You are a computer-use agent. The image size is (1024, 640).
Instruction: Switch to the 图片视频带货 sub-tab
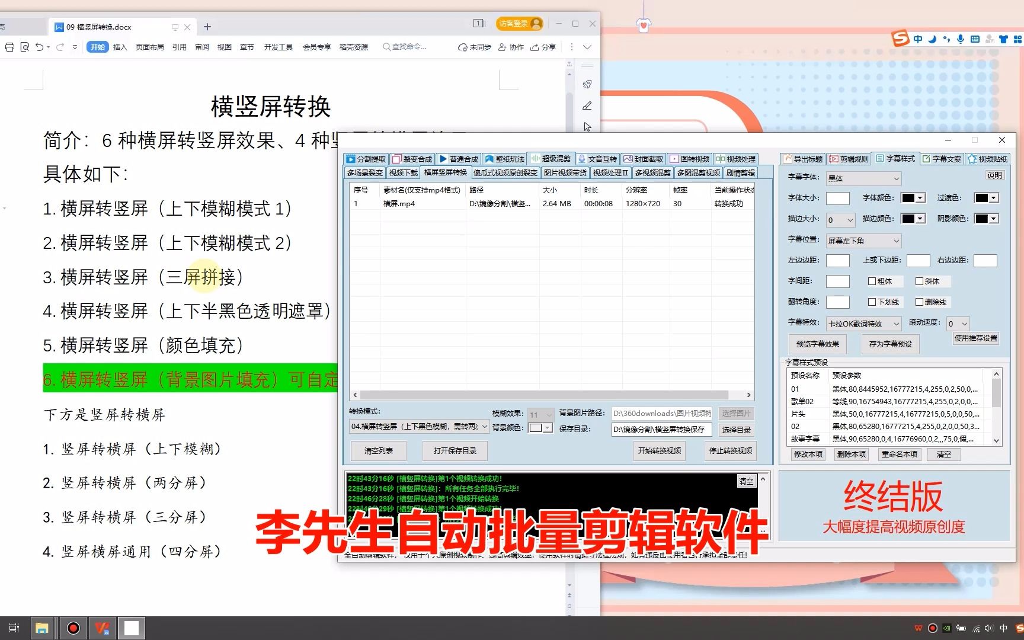(x=565, y=173)
